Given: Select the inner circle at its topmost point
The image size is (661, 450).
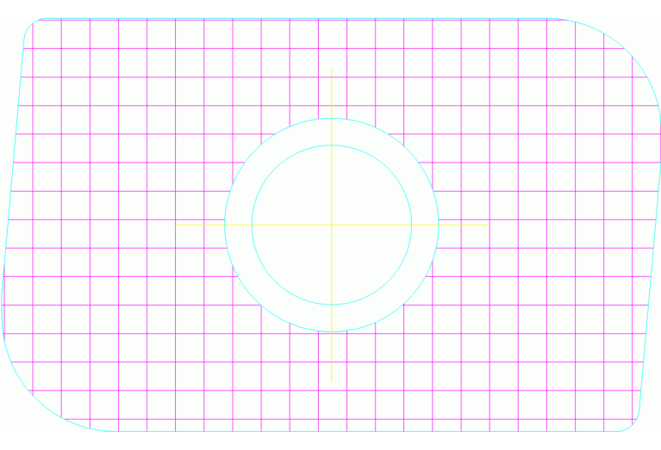Looking at the screenshot, I should pos(332,145).
